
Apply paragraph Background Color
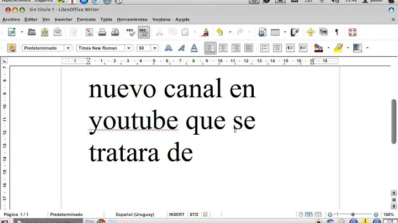358,48
